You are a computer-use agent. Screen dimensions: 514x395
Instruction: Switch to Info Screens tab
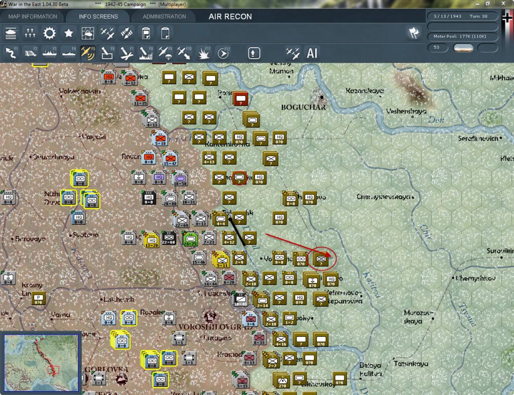click(98, 17)
